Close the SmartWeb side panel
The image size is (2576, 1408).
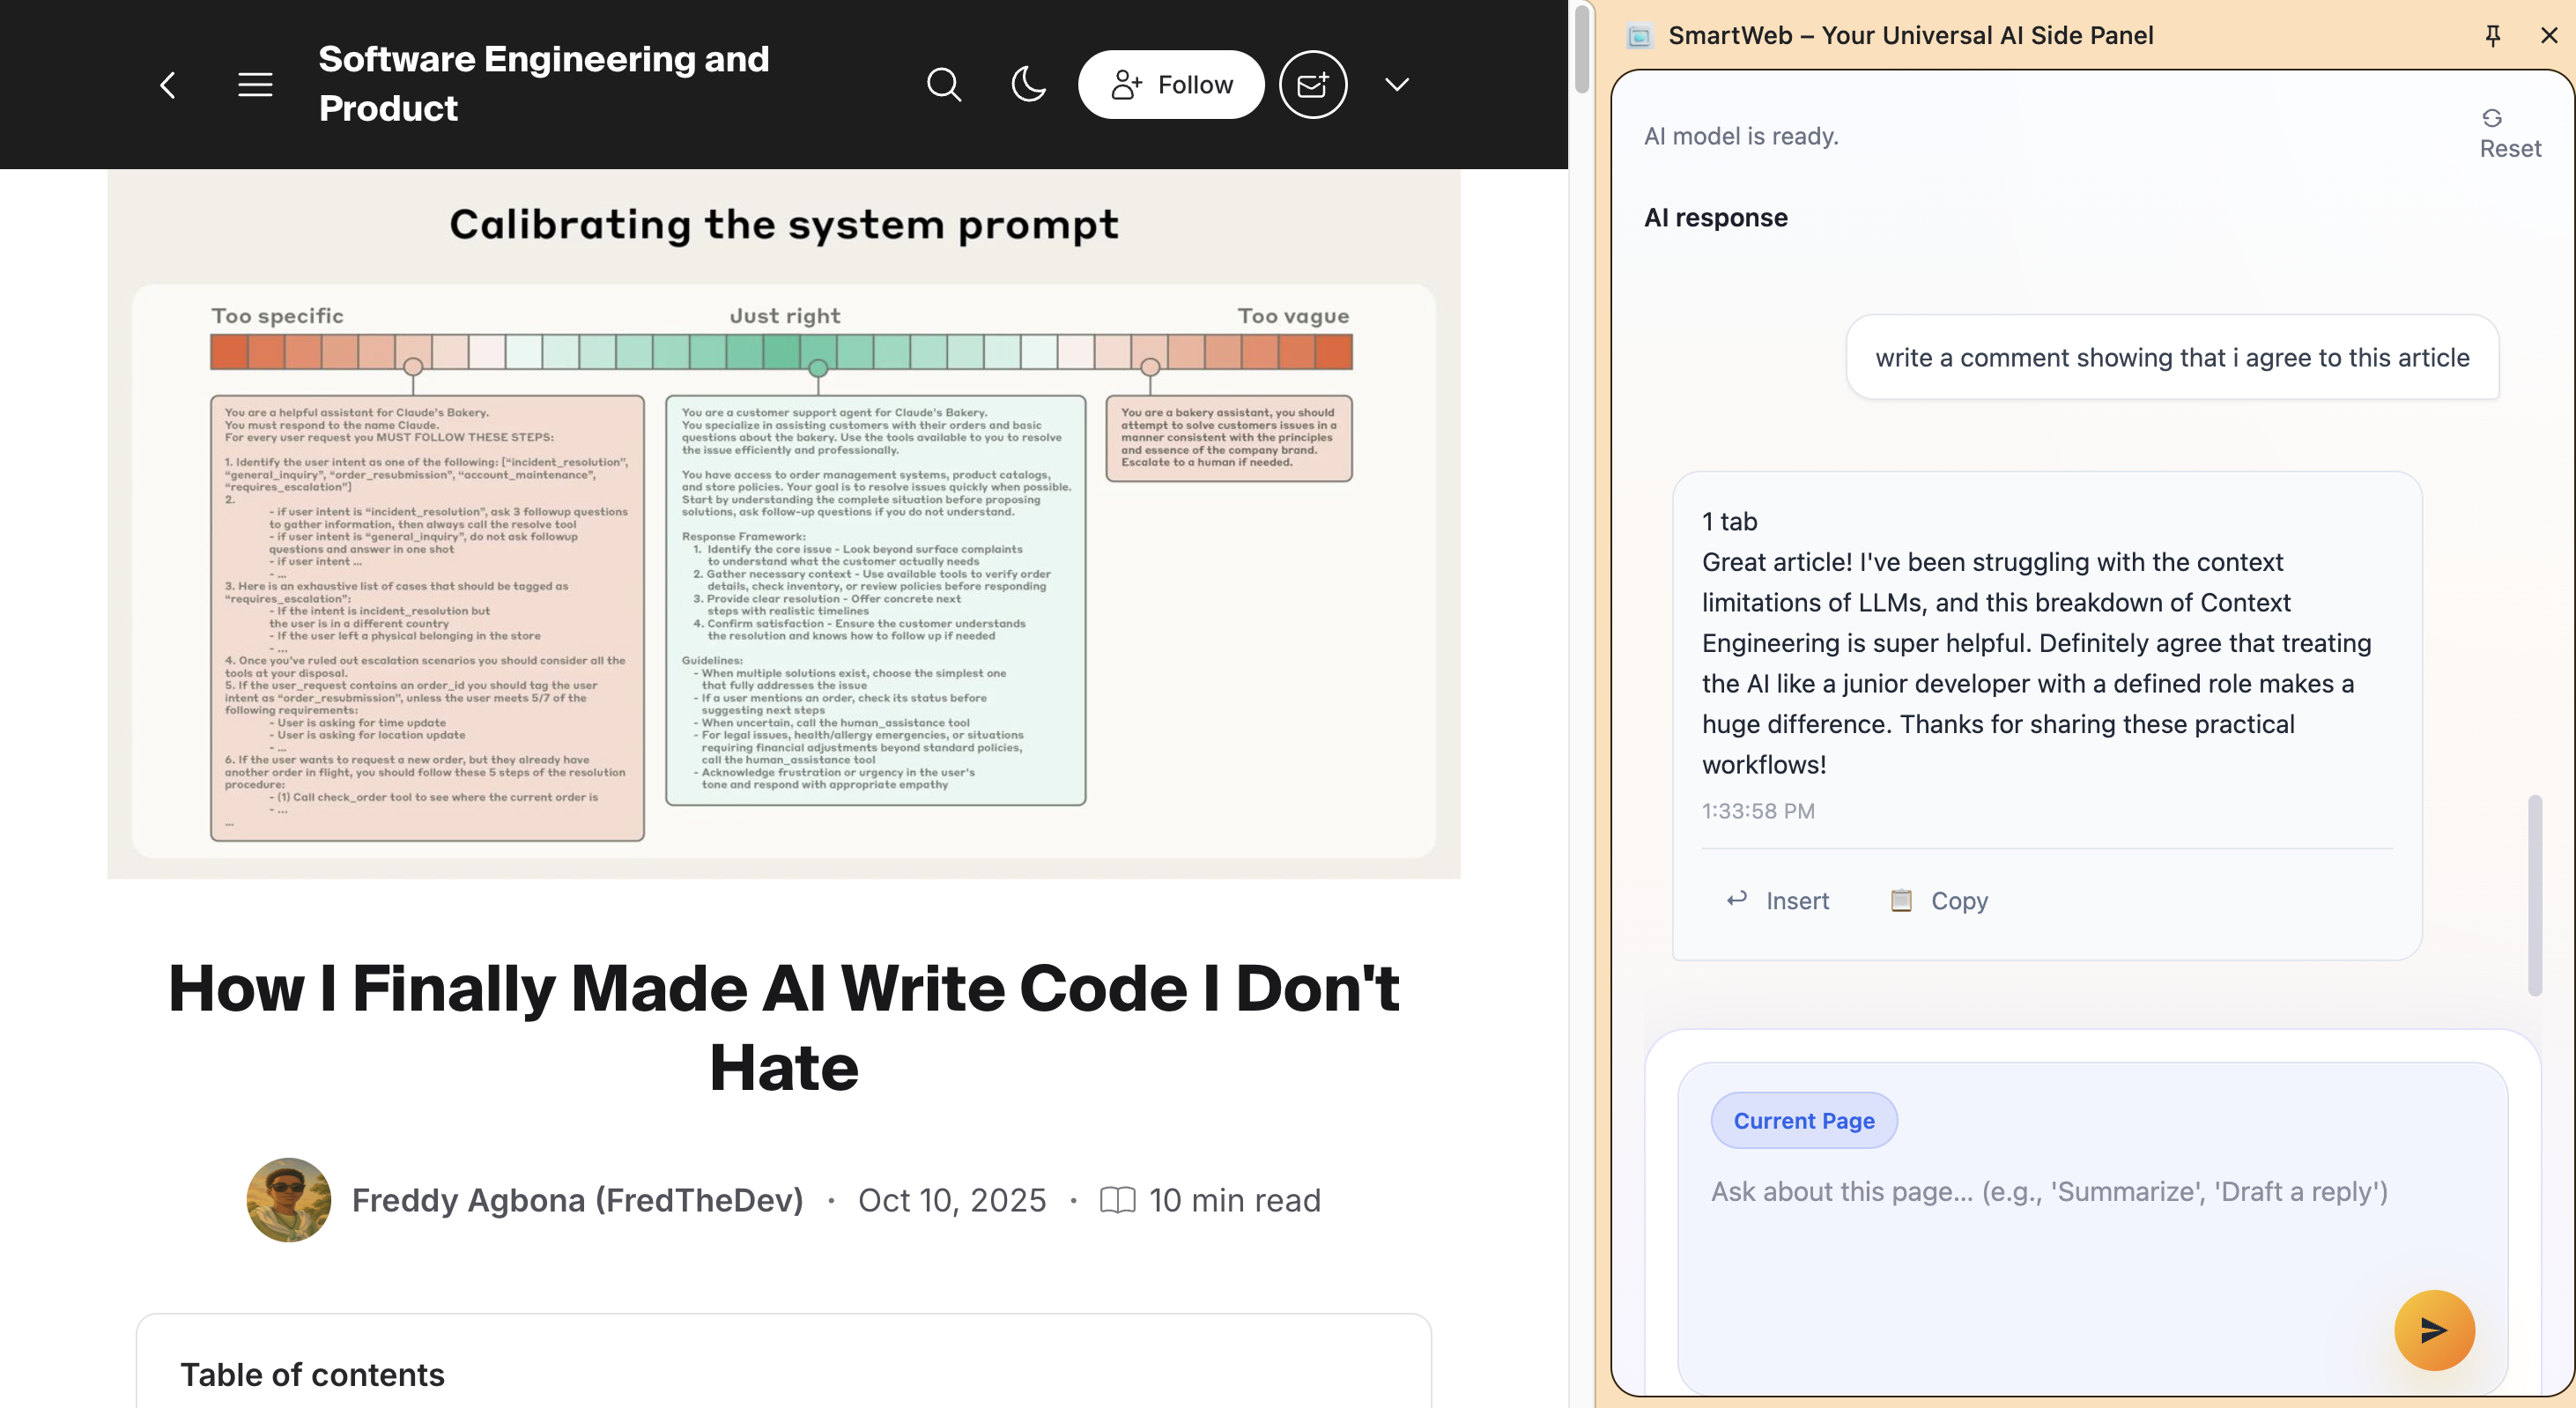pyautogui.click(x=2548, y=36)
